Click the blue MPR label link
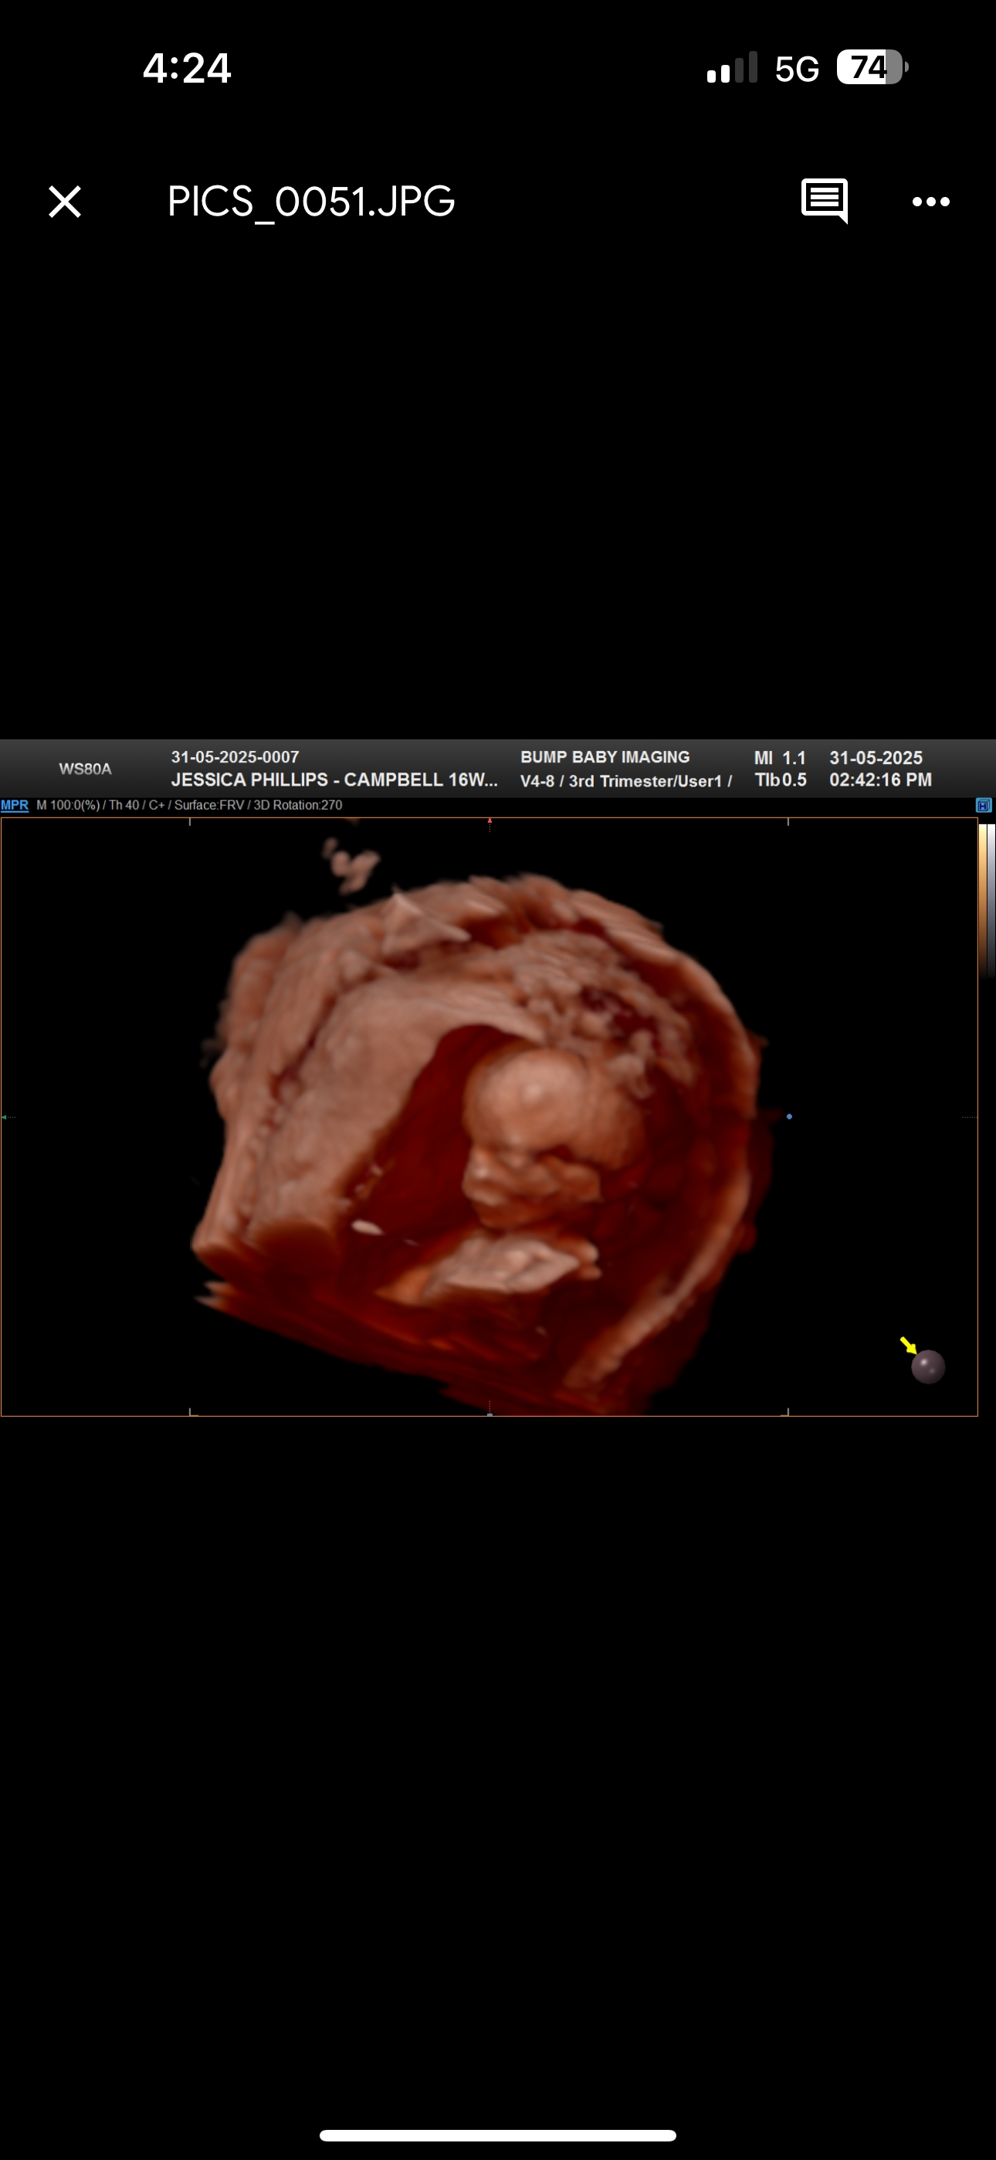Screen dimensions: 996x2160 [14, 805]
